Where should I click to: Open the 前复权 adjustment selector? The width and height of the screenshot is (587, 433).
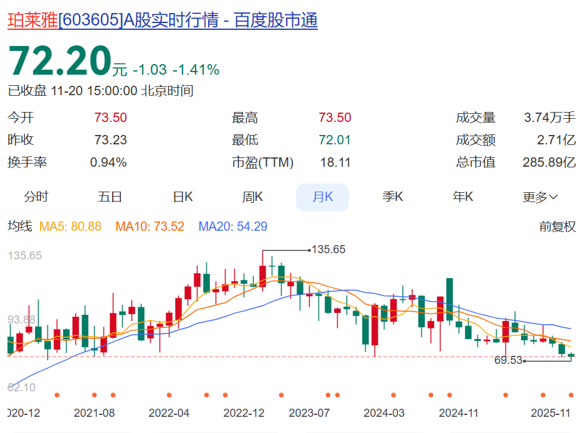pos(557,226)
